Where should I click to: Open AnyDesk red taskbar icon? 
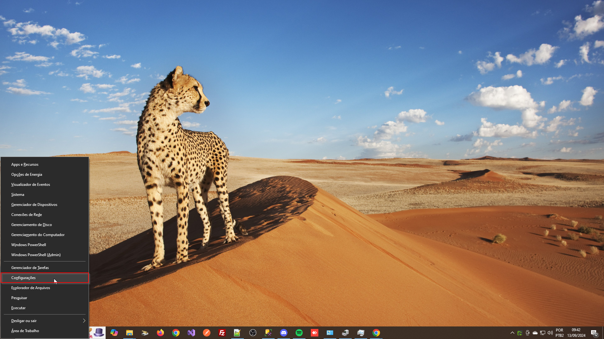314,333
